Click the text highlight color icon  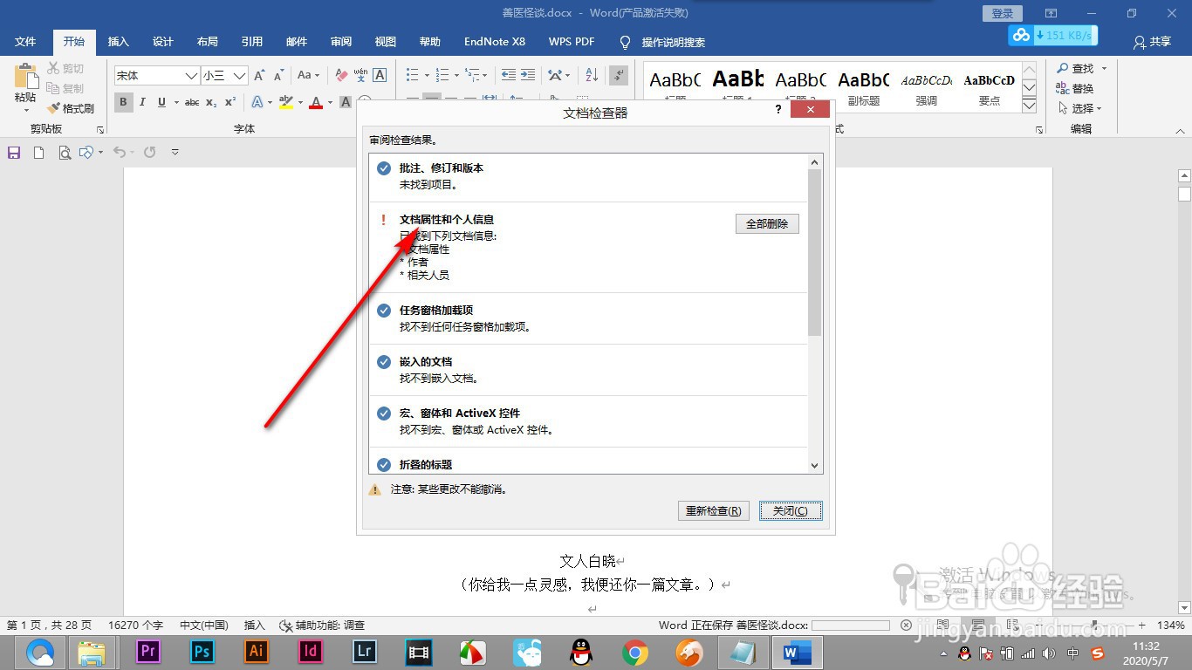pyautogui.click(x=286, y=102)
